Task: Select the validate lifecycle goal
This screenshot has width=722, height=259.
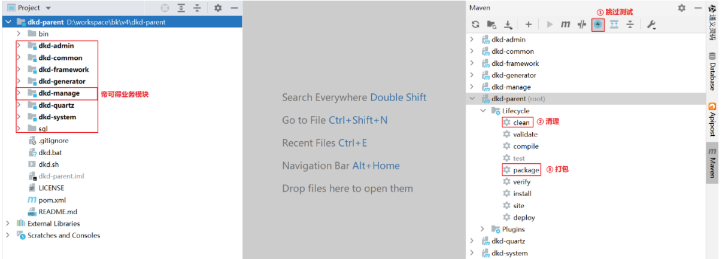Action: (x=526, y=135)
